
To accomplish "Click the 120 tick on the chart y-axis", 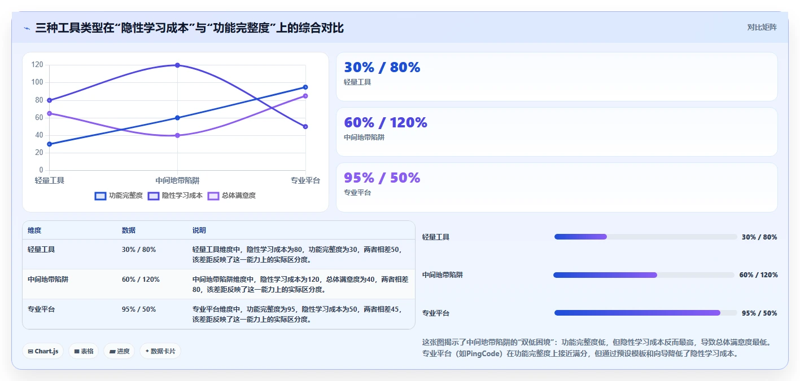I will click(37, 65).
